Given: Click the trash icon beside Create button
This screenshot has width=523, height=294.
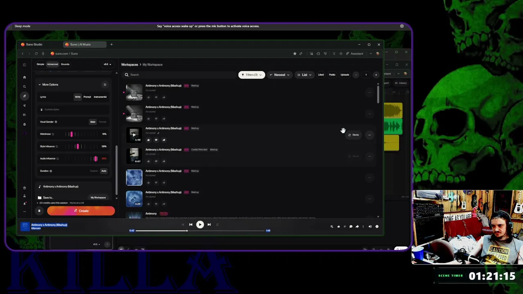Looking at the screenshot, I should 39,211.
